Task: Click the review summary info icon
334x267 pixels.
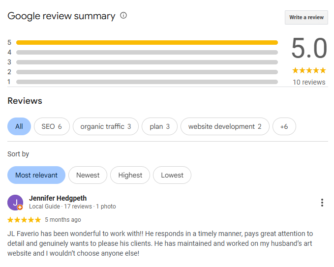Action: pos(123,16)
